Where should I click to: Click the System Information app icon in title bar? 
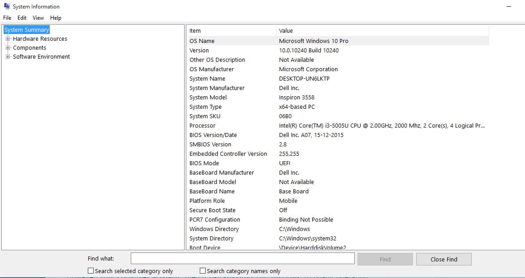click(x=7, y=6)
